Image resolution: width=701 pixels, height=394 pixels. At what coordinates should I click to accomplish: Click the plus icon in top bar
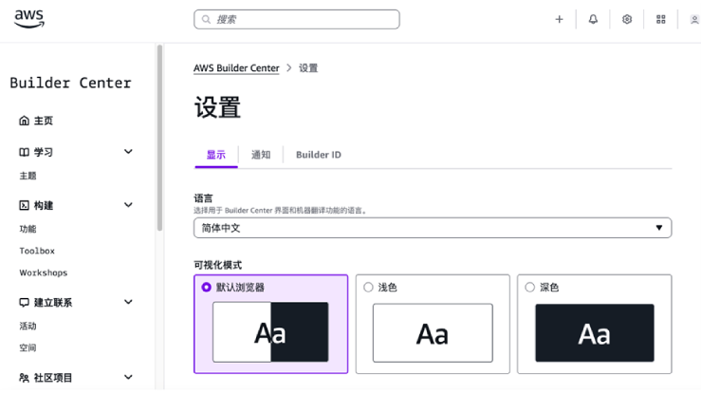click(559, 19)
